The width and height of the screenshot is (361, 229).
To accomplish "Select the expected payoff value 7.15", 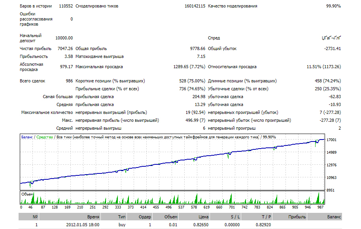I will (201, 56).
